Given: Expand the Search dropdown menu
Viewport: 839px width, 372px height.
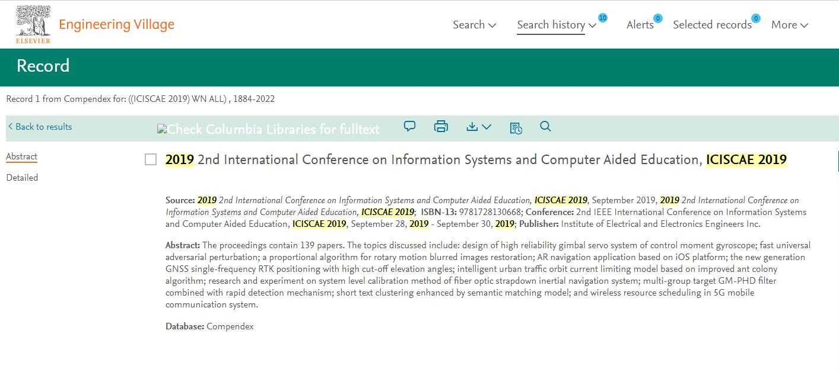Looking at the screenshot, I should (473, 24).
